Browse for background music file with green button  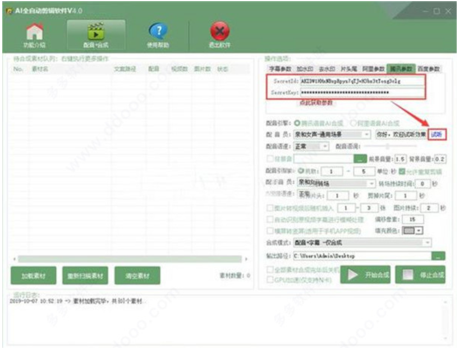tap(360, 159)
